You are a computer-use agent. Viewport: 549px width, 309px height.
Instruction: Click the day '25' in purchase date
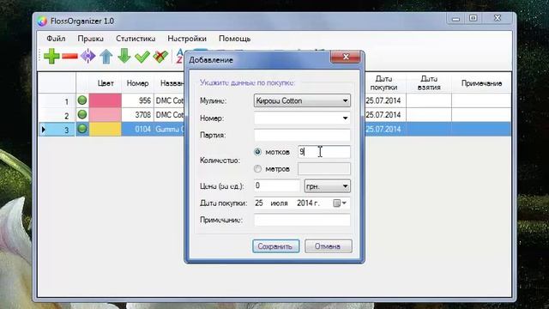pyautogui.click(x=259, y=203)
